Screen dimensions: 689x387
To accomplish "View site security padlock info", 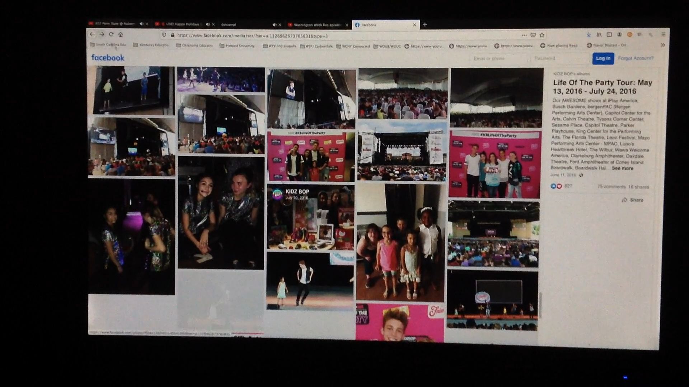I will click(x=172, y=35).
